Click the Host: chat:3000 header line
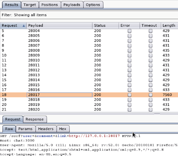 click(x=17, y=141)
